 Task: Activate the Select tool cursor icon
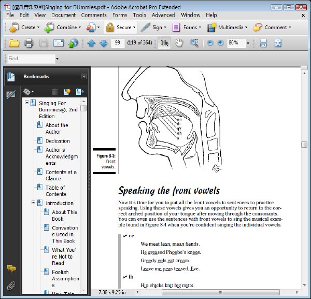click(164, 43)
